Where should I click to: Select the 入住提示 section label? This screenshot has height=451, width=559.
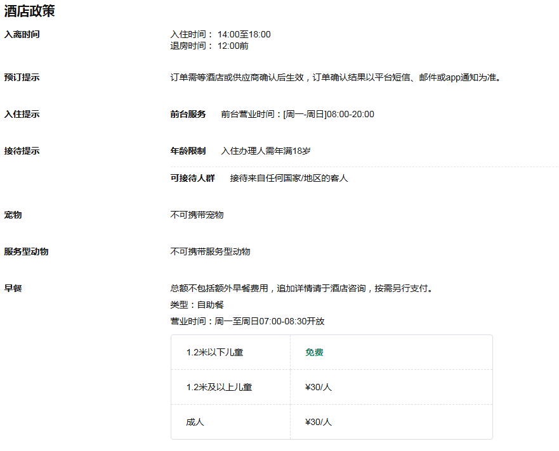pos(22,114)
